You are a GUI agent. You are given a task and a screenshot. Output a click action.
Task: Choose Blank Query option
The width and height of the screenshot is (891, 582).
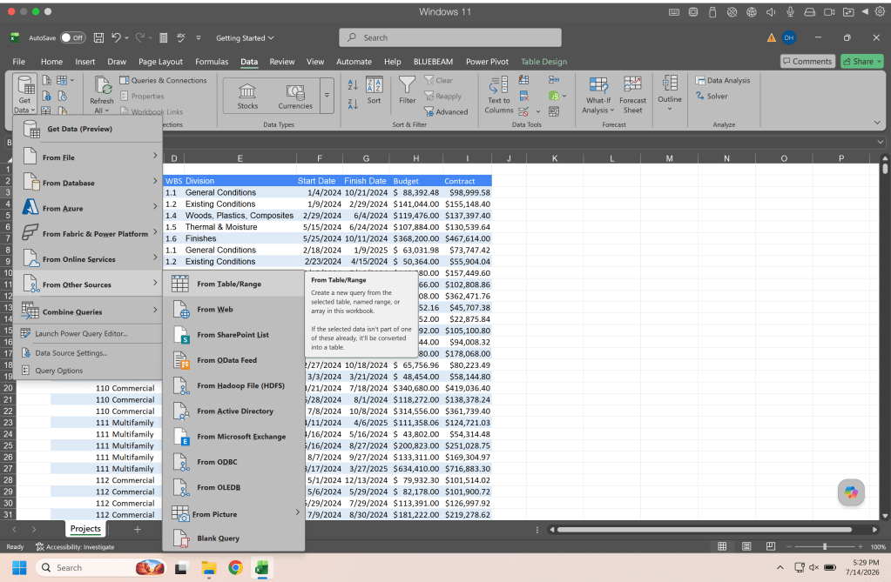click(233, 539)
